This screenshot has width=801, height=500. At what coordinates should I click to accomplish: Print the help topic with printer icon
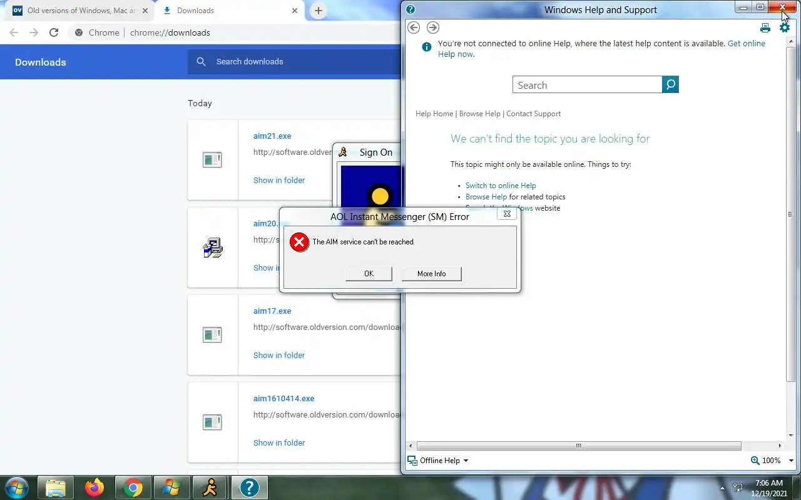[x=765, y=27]
